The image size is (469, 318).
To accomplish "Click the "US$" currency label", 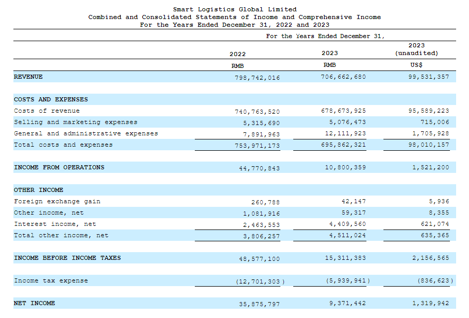I will pyautogui.click(x=416, y=65).
